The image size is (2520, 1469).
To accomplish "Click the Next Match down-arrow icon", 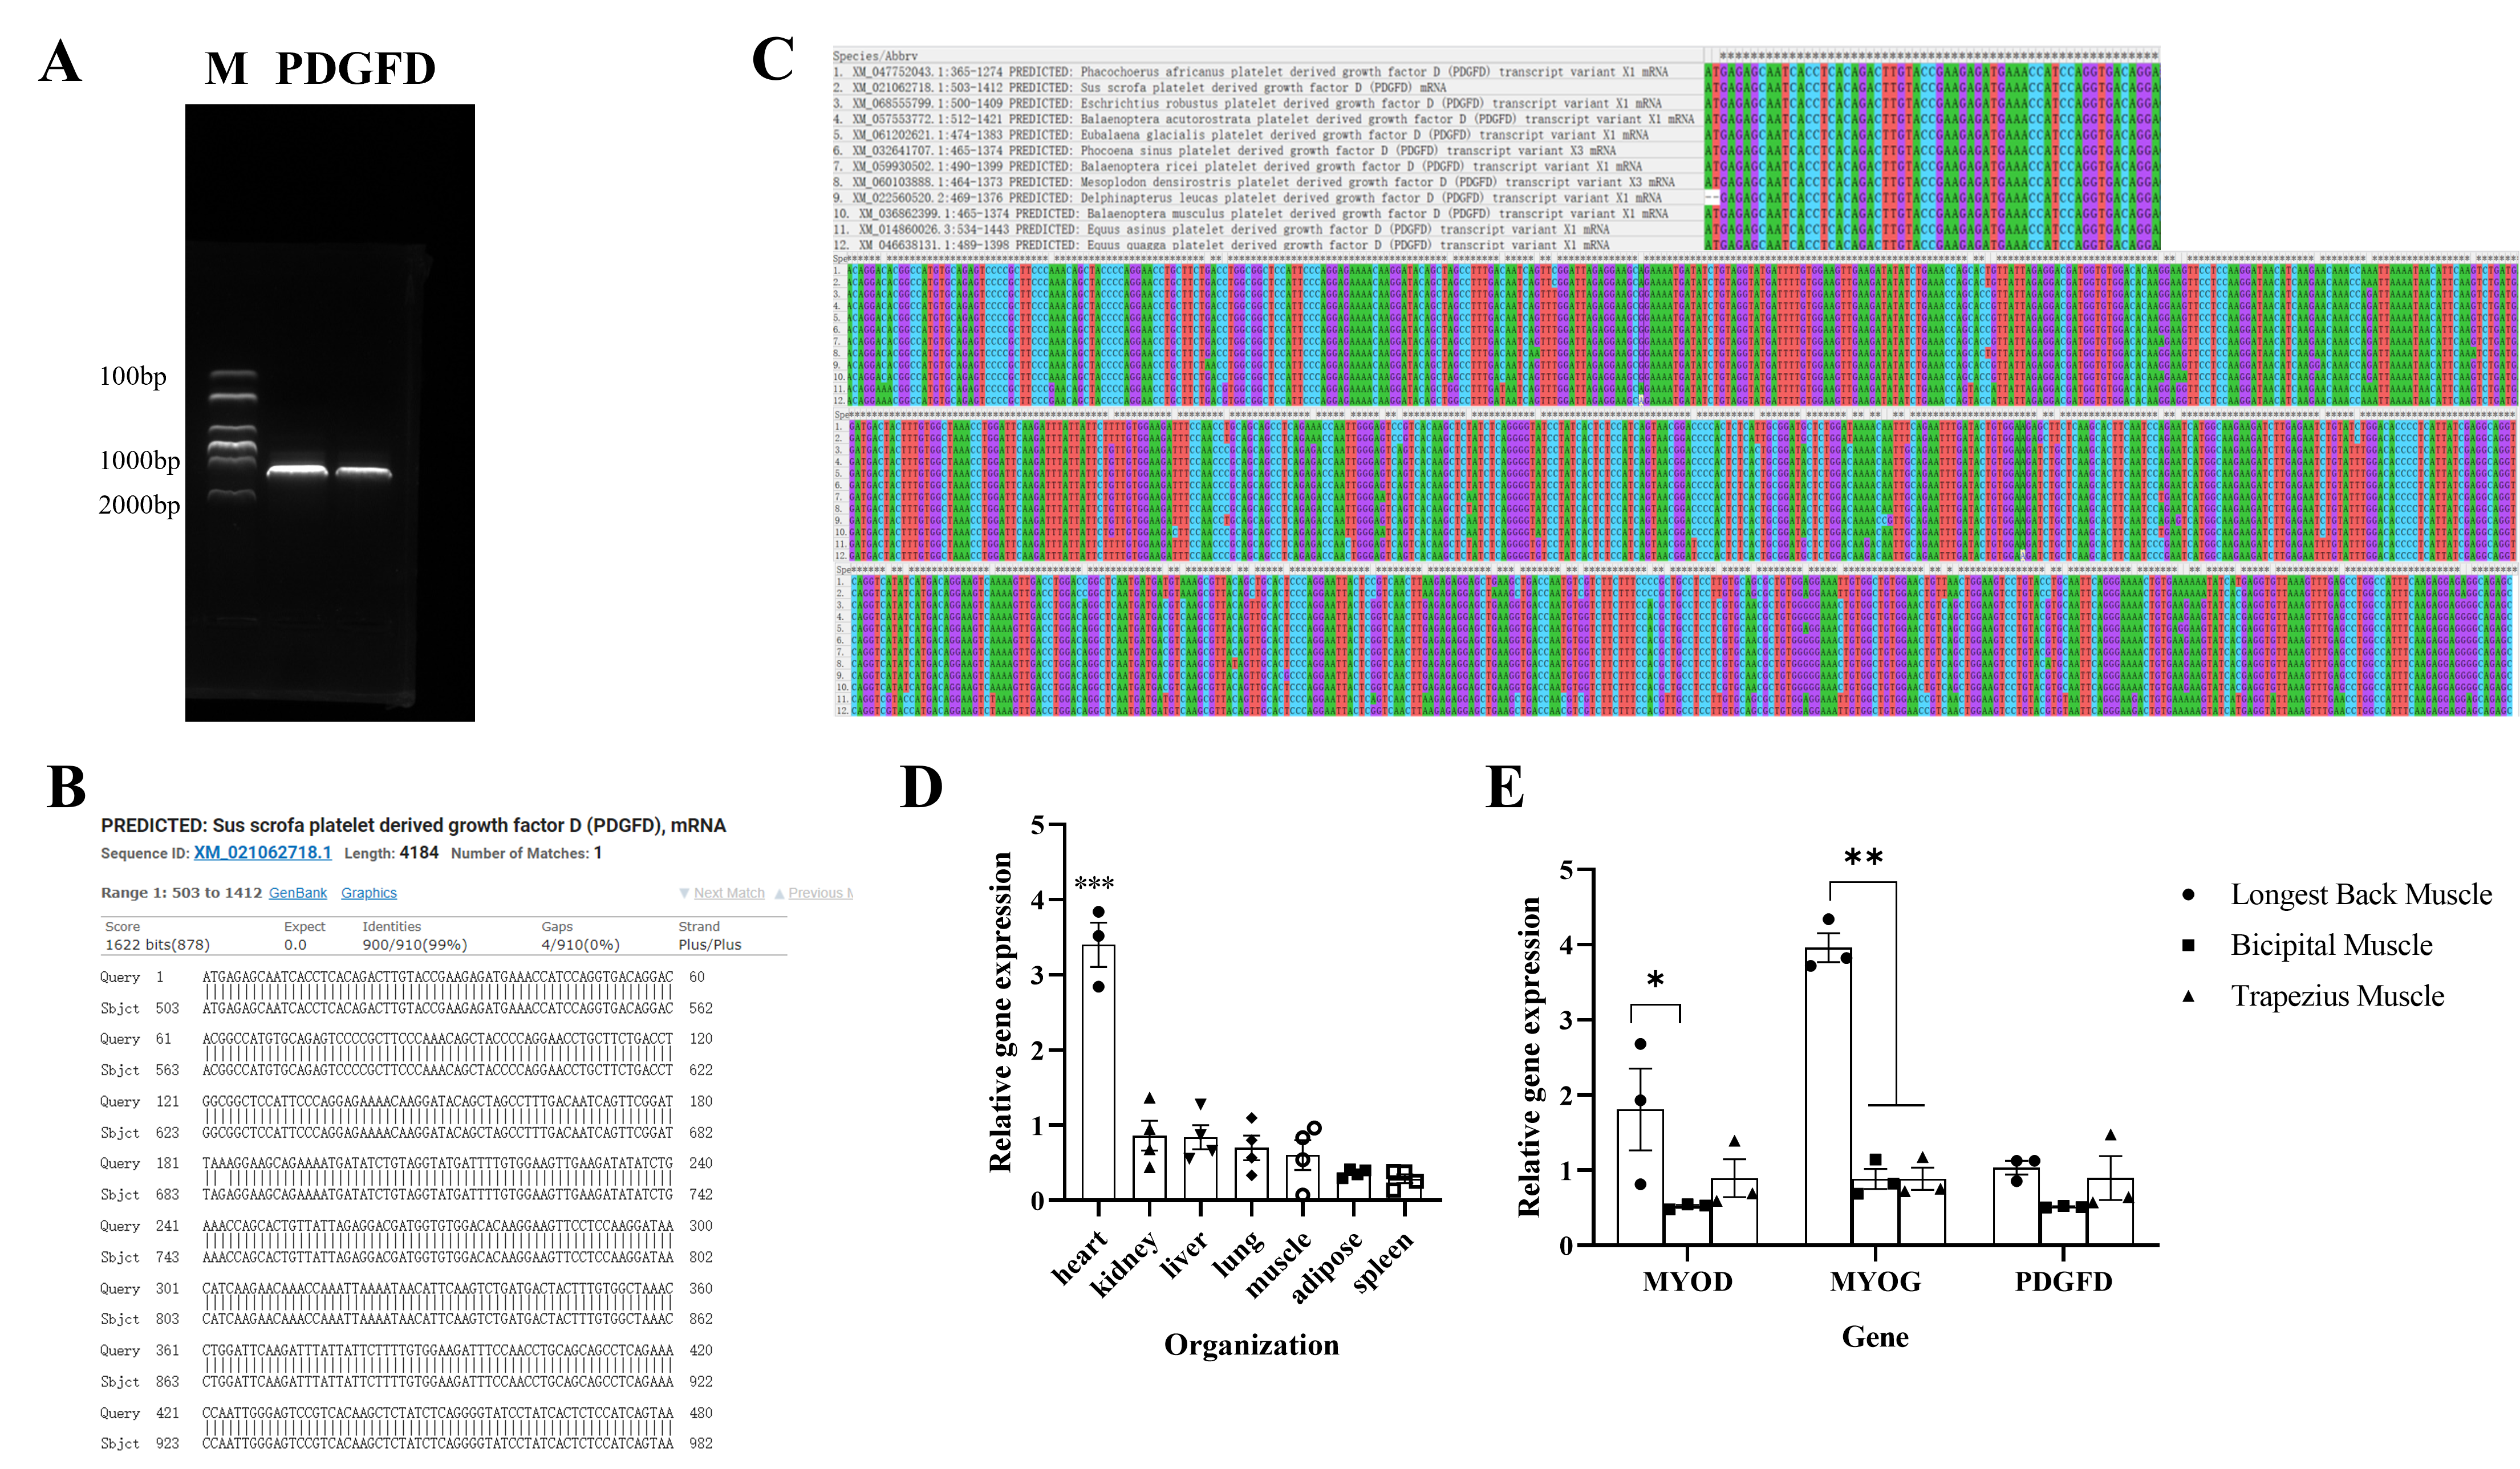I will pyautogui.click(x=684, y=892).
